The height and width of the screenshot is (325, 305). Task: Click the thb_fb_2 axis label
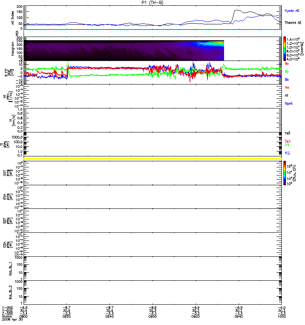coord(11,292)
